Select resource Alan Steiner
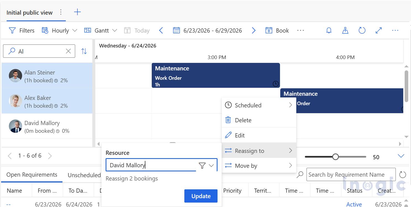The height and width of the screenshot is (207, 411). pos(47,76)
